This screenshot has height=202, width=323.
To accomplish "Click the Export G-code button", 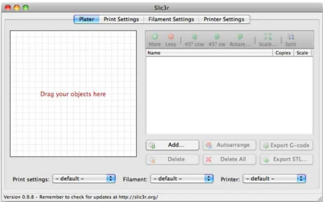I will pos(287,145).
